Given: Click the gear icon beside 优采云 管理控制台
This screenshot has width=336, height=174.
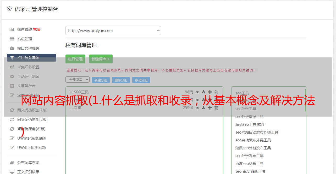Looking at the screenshot, I should coord(9,9).
